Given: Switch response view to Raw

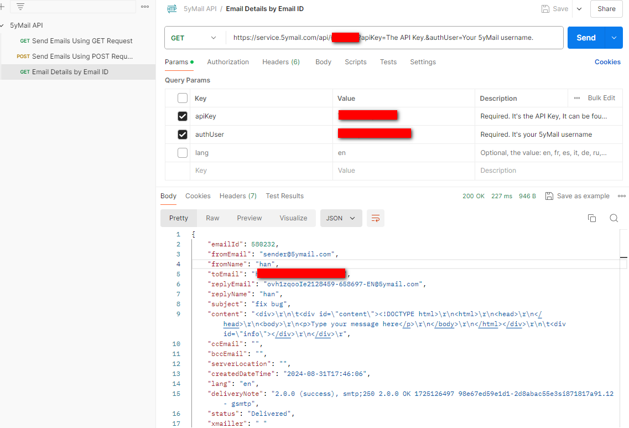Looking at the screenshot, I should (212, 218).
